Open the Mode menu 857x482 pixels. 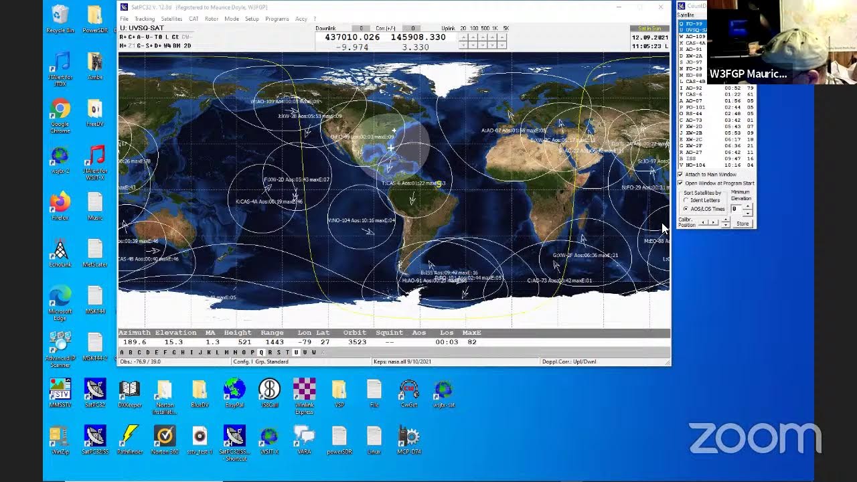pos(232,19)
